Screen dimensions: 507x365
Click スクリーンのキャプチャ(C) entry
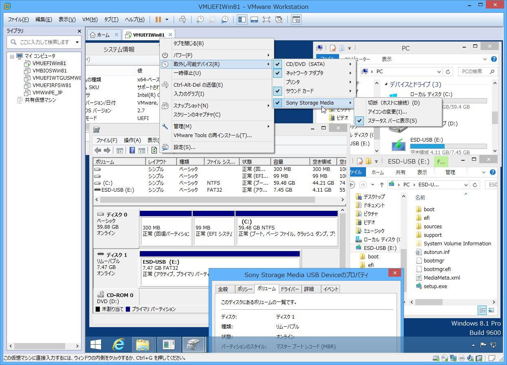click(216, 115)
